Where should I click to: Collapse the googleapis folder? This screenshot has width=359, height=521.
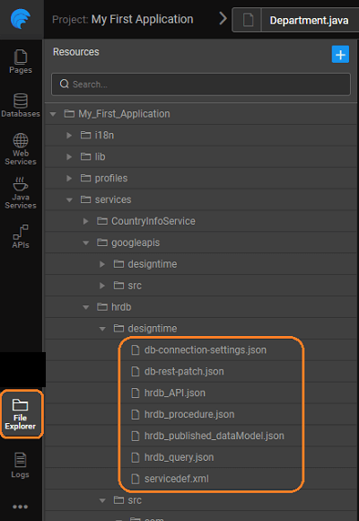pos(85,243)
